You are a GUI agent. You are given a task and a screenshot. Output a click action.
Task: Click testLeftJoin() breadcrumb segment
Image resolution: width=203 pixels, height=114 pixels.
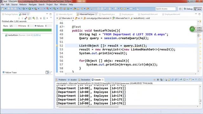pyautogui.click(x=140, y=18)
